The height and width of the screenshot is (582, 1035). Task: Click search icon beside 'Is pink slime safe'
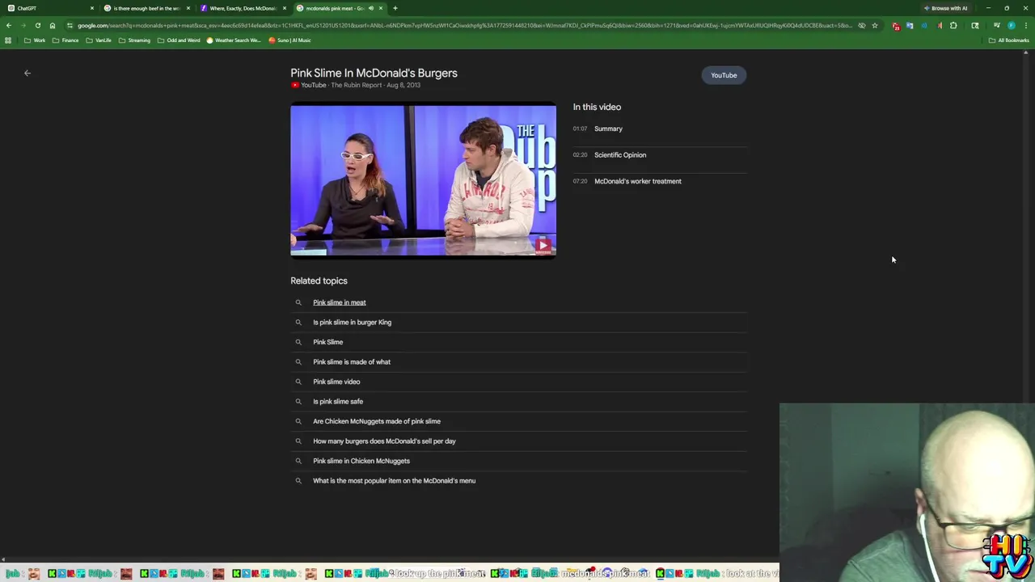tap(298, 401)
